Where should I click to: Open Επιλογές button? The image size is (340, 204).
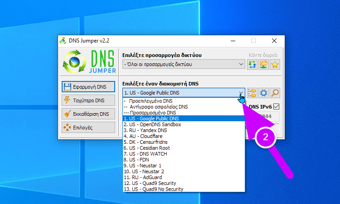click(88, 128)
